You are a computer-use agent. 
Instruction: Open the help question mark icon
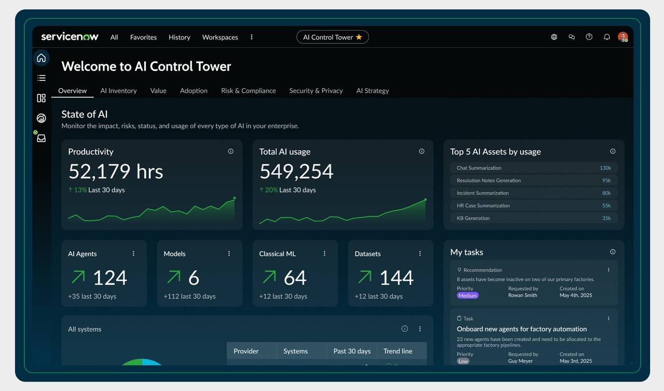pyautogui.click(x=589, y=37)
